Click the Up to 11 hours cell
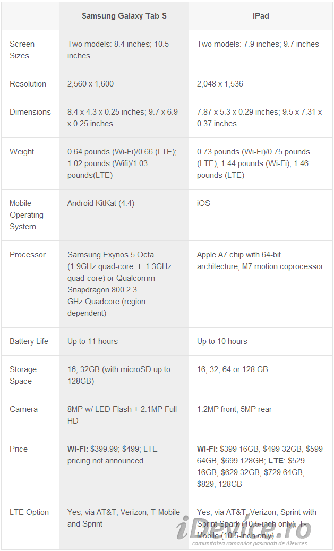334x551 pixels. (x=92, y=341)
